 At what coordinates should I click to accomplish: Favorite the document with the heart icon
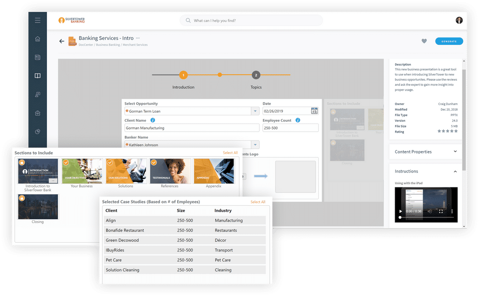(424, 41)
